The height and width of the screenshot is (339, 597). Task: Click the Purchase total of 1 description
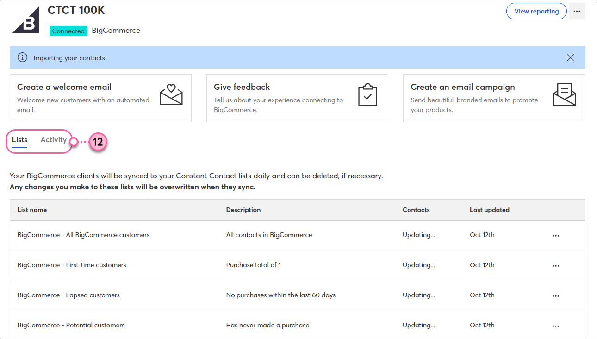coord(254,265)
